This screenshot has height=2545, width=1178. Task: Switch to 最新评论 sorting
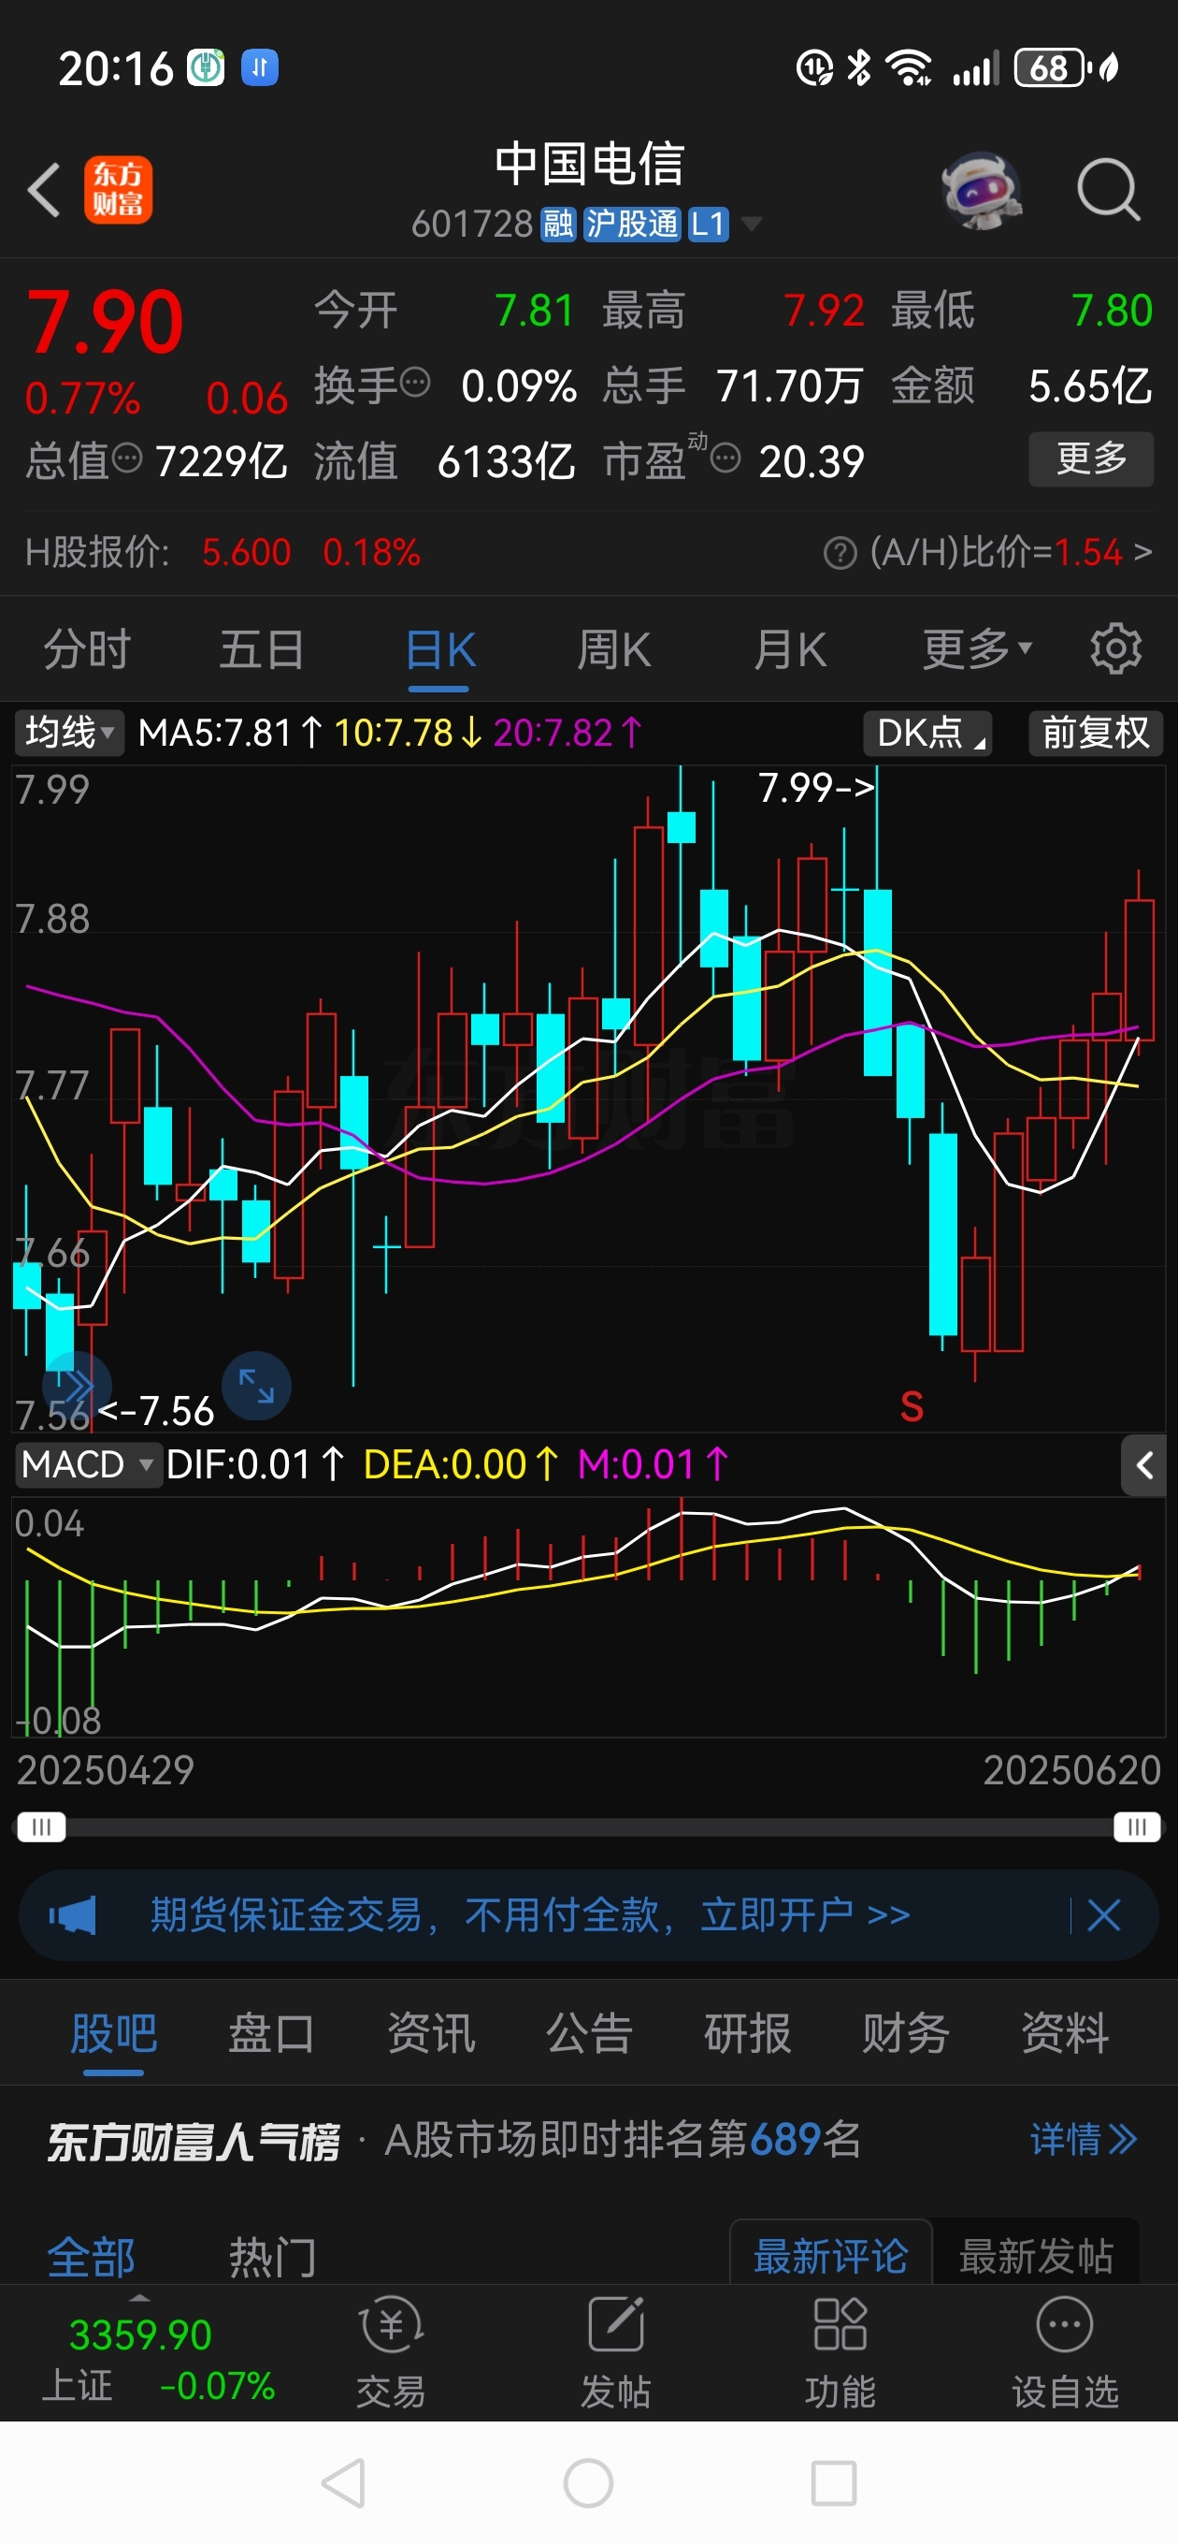830,2254
